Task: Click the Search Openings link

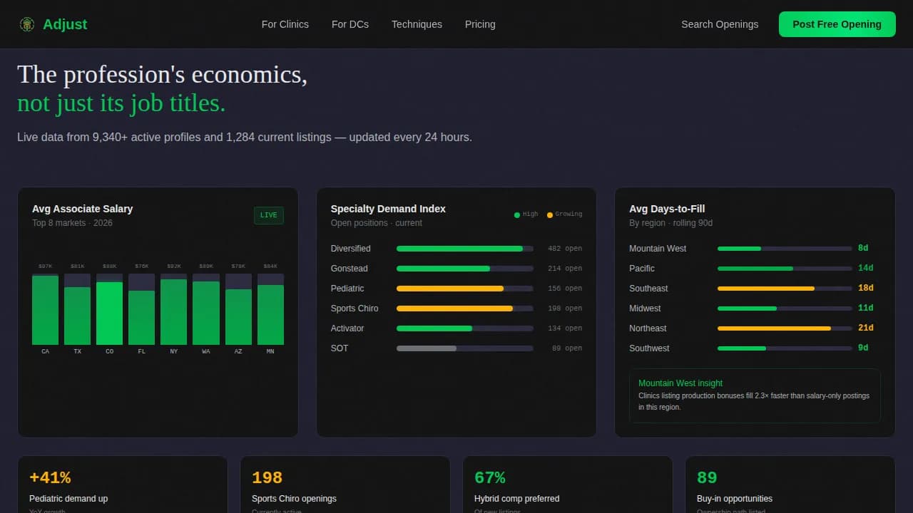Action: click(719, 24)
